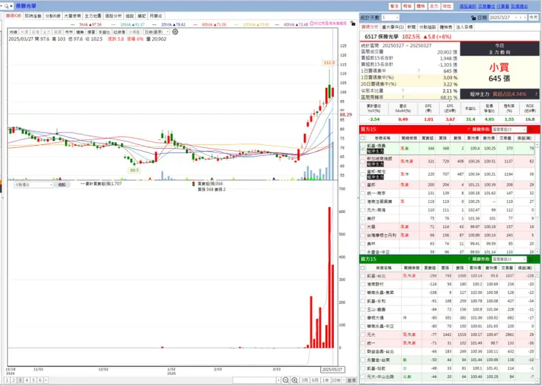Zoom out the chart with minus magnifier
This screenshot has height=386, width=542.
(x=286, y=380)
